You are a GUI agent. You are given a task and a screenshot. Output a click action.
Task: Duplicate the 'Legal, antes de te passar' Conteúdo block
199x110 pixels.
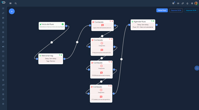coord(110,21)
